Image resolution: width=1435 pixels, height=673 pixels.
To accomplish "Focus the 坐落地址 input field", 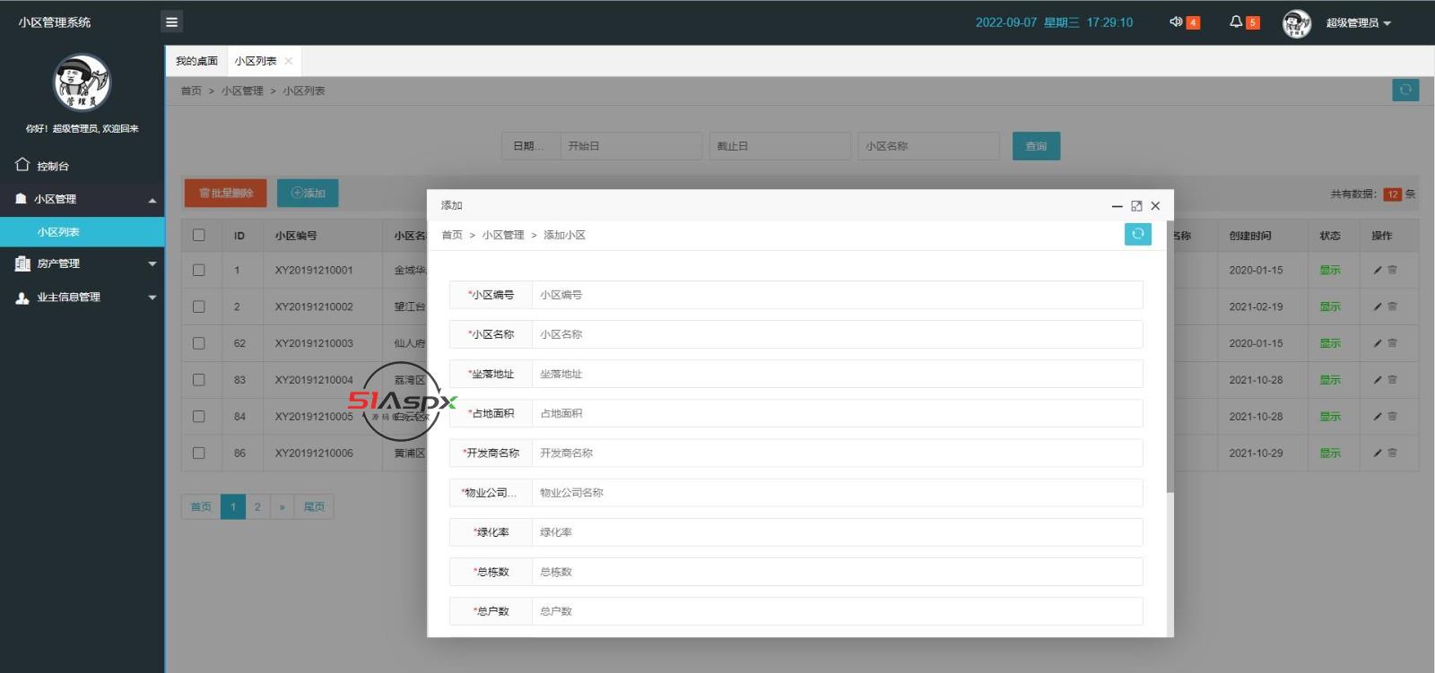I will click(x=838, y=374).
